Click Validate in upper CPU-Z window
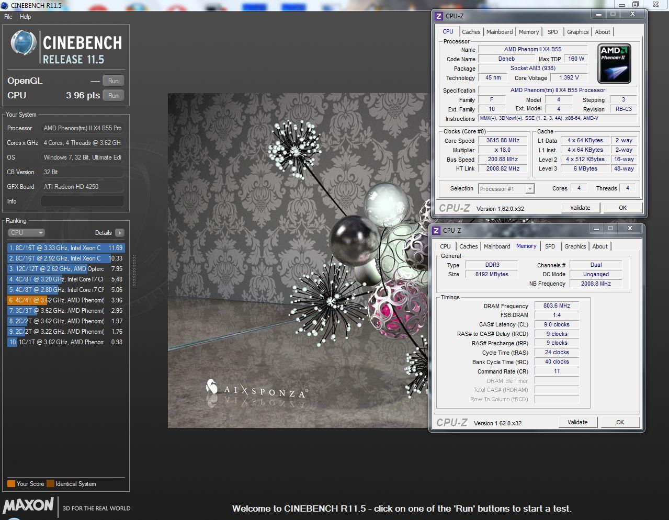This screenshot has width=669, height=520. point(580,208)
